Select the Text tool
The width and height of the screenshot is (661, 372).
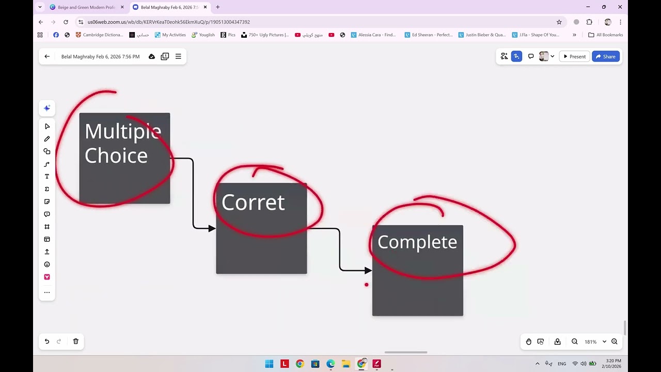(x=47, y=177)
